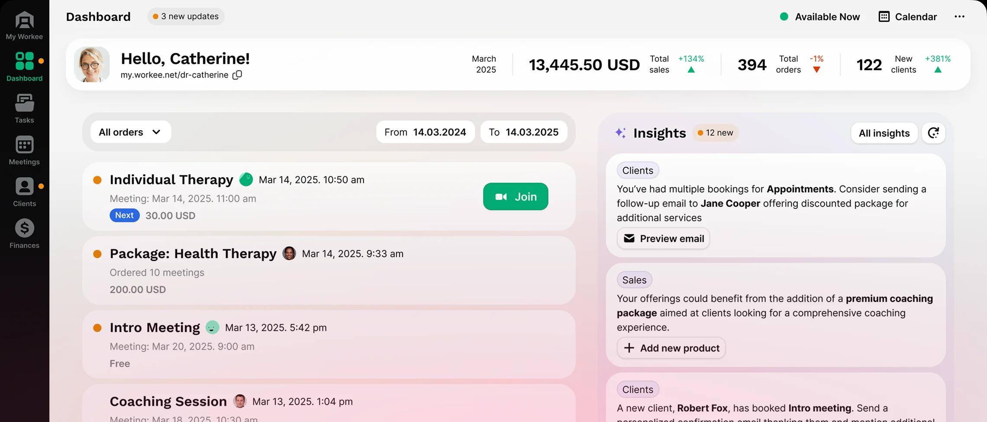Open Calendar from the top bar
987x422 pixels.
pos(907,16)
